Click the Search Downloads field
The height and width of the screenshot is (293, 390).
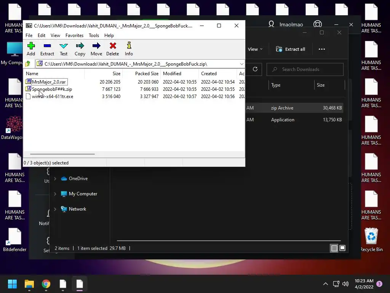[305, 69]
